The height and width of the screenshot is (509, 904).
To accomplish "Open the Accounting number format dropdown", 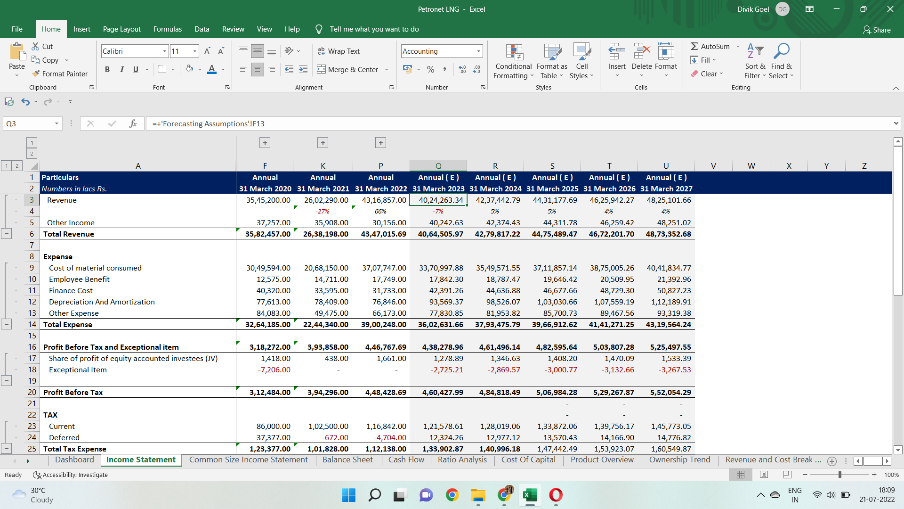I will point(479,51).
